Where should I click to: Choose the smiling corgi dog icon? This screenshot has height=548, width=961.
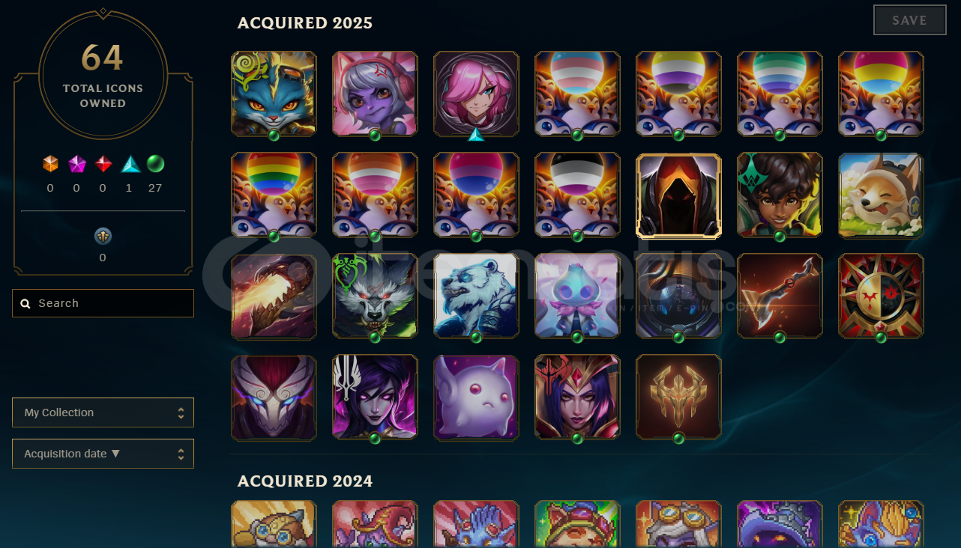tap(881, 195)
